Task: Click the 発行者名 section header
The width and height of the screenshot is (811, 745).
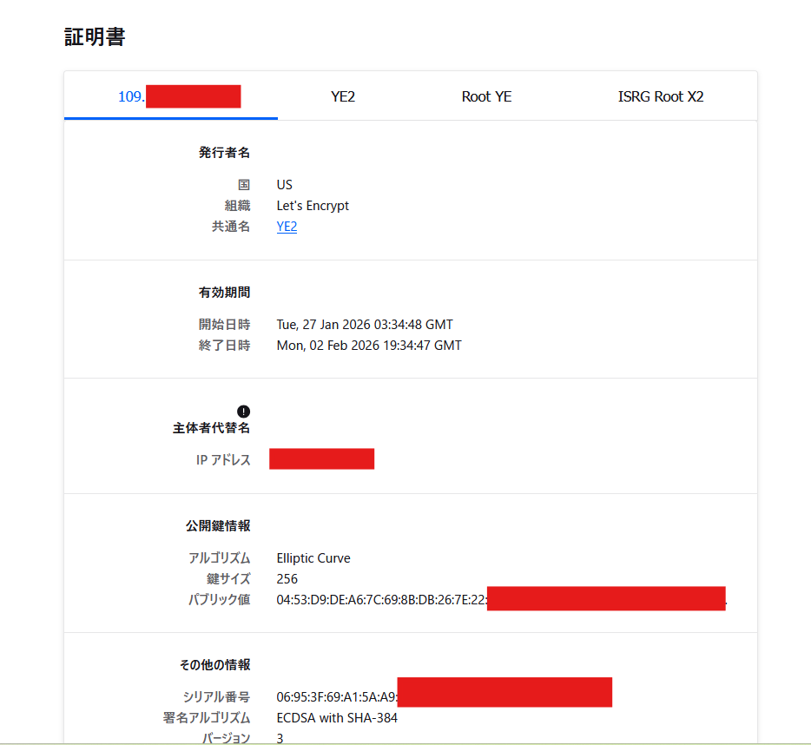Action: pos(224,152)
